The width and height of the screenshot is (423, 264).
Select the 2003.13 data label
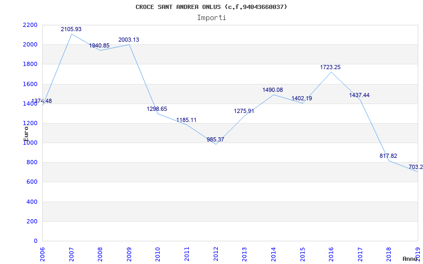128,40
